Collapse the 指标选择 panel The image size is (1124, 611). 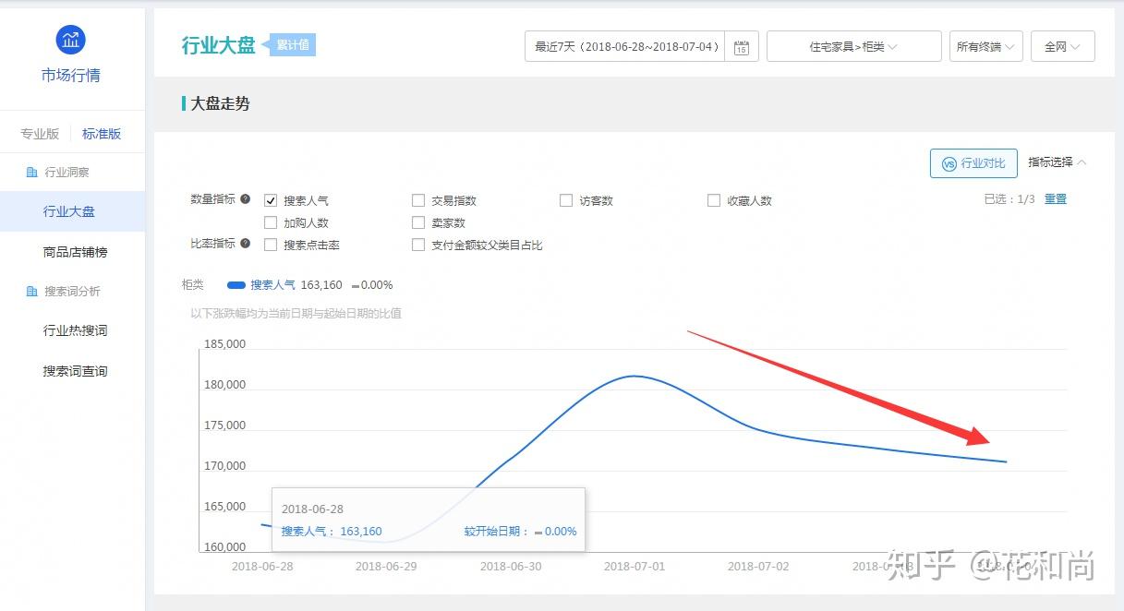(1058, 162)
